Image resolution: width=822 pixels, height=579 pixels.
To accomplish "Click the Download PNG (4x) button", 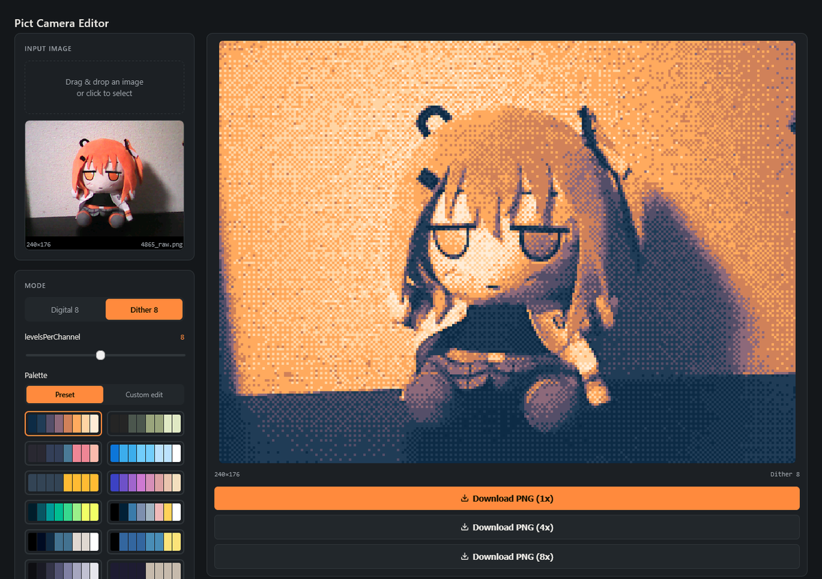I will point(507,527).
